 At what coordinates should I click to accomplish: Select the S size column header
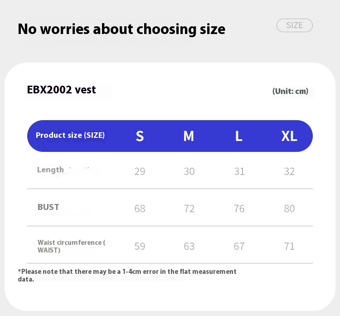click(x=140, y=136)
